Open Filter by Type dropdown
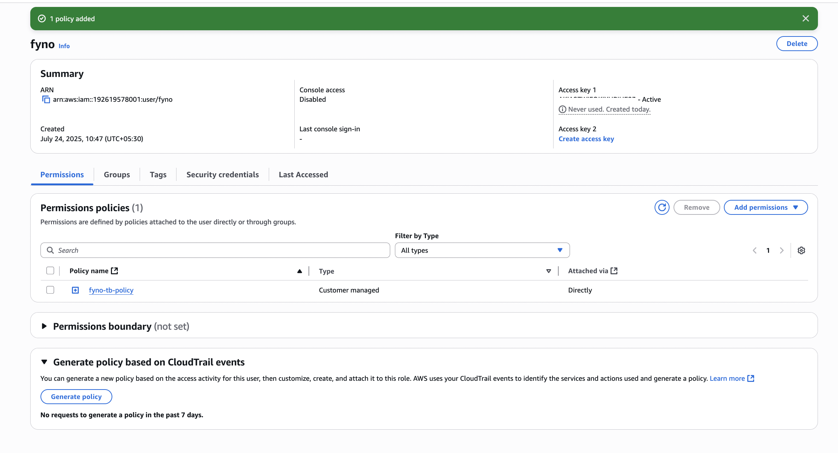 click(482, 251)
